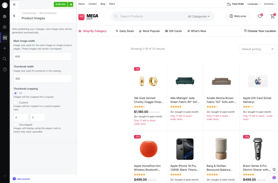Go back using the left chevron arrow

click(14, 16)
